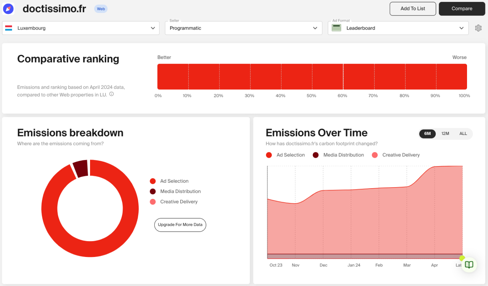Click the Emissions breakdown heading
Image resolution: width=488 pixels, height=286 pixels.
[70, 133]
